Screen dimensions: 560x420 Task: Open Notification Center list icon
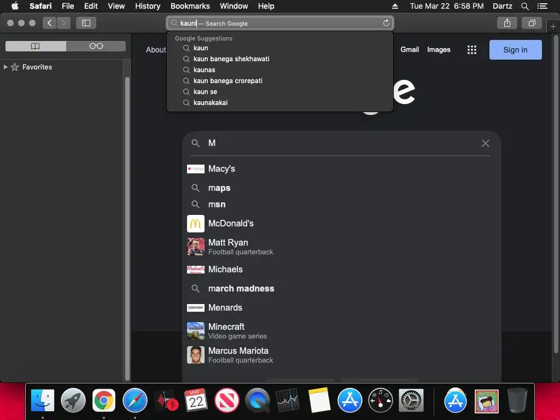click(x=542, y=6)
